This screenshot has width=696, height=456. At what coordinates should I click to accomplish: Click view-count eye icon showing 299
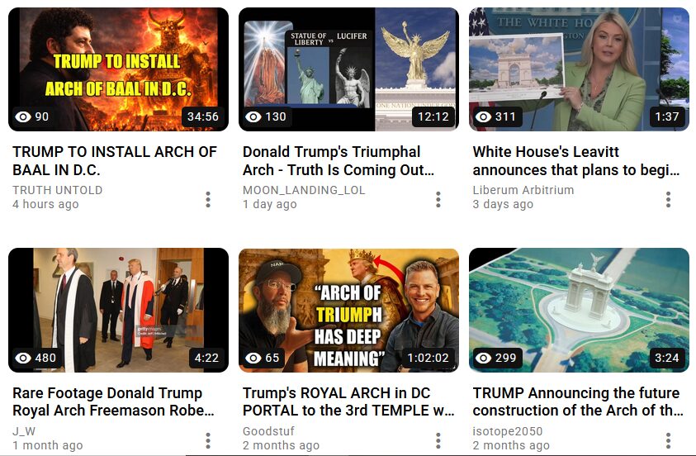[x=483, y=358]
